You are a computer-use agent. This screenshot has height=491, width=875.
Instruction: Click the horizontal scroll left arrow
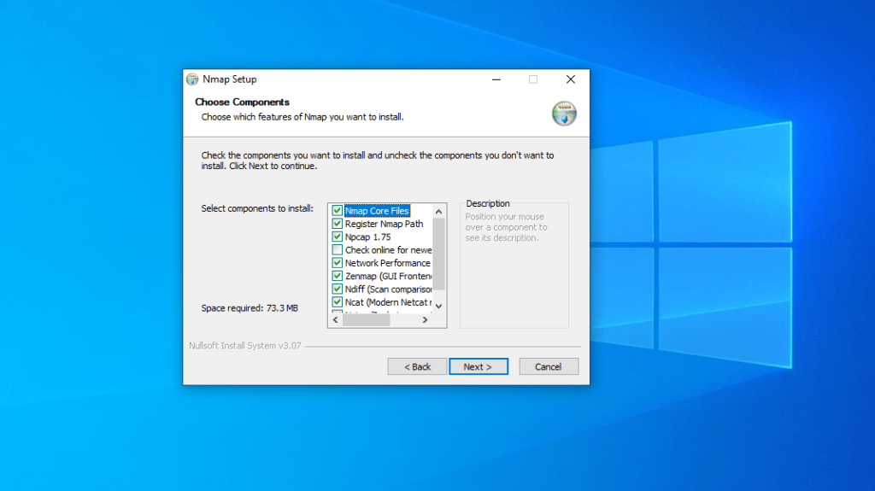(x=335, y=320)
